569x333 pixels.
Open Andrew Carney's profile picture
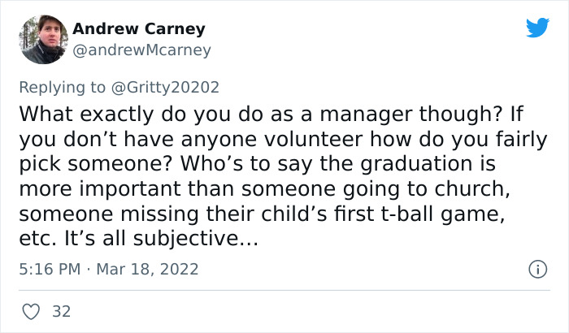pyautogui.click(x=42, y=39)
